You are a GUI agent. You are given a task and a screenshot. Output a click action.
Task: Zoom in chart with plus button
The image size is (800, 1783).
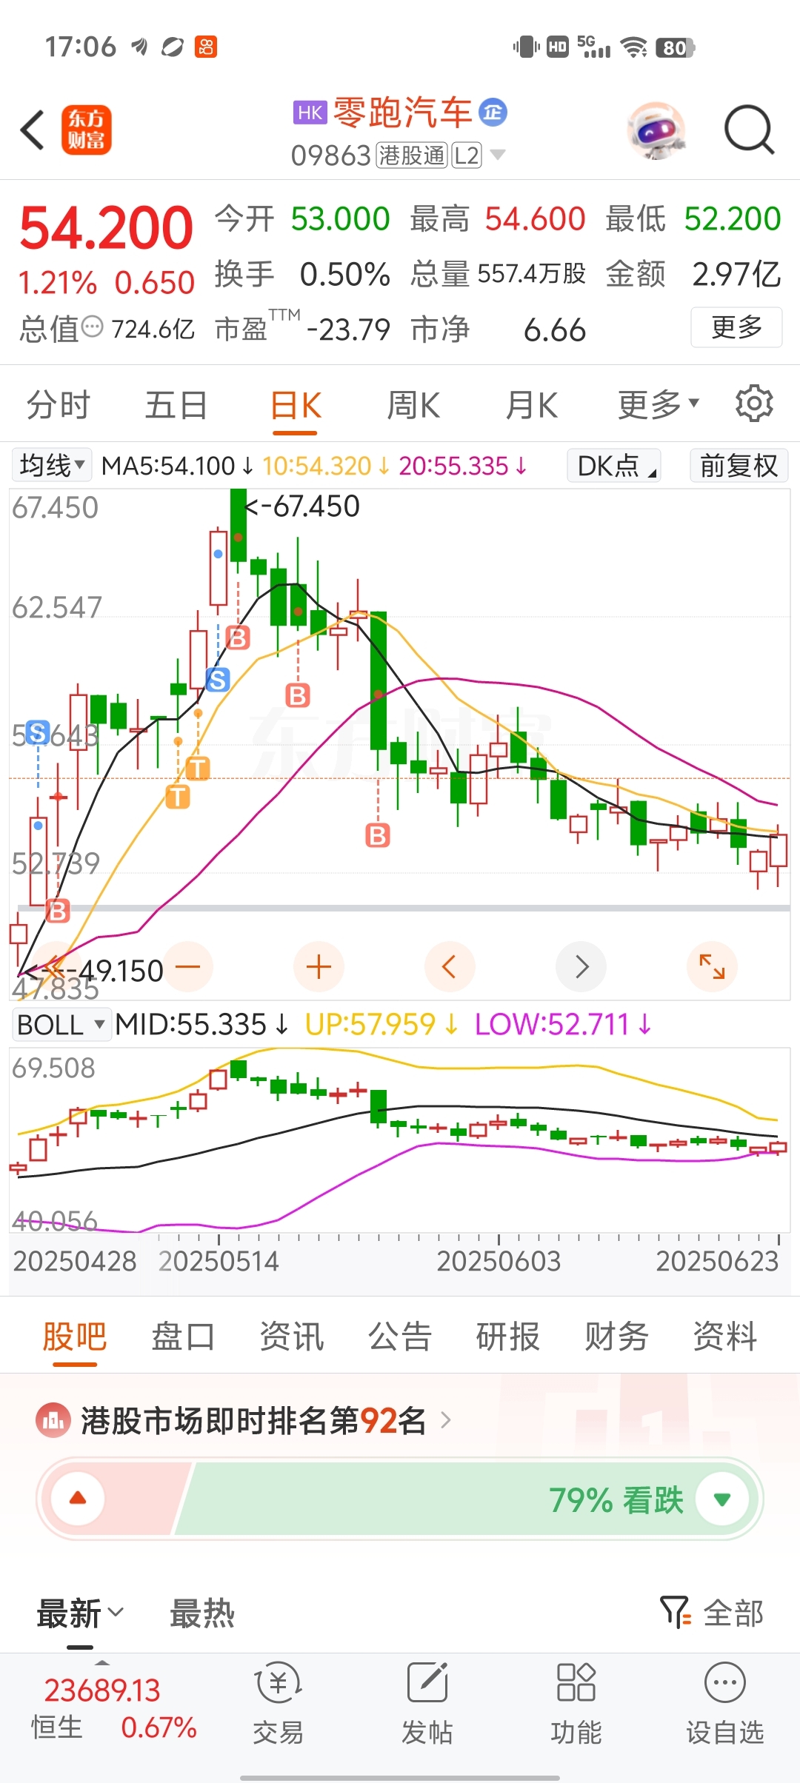[x=319, y=966]
